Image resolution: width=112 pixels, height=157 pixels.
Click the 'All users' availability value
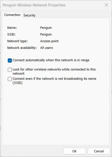(x=47, y=48)
